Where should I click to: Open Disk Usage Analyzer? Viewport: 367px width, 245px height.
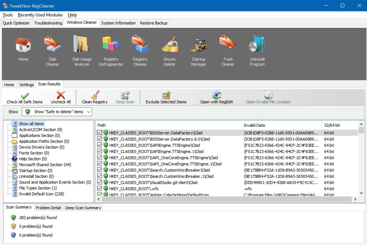(82, 51)
